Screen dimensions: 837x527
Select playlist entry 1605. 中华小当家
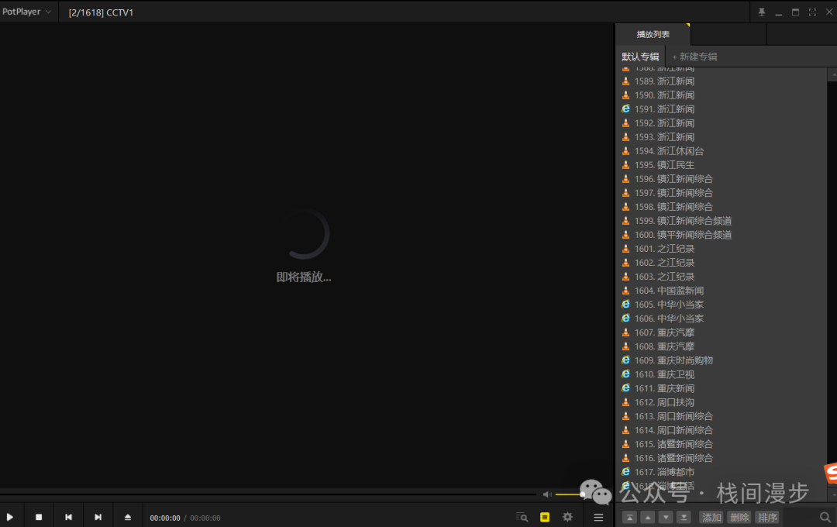[722, 305]
